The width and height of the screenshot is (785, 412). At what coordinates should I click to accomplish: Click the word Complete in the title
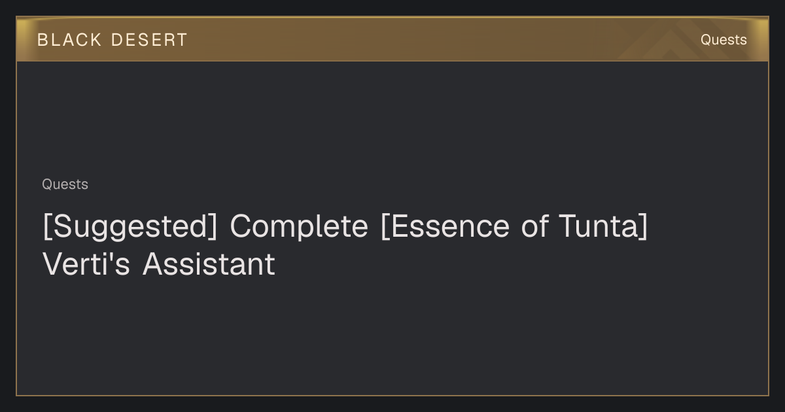pos(299,227)
